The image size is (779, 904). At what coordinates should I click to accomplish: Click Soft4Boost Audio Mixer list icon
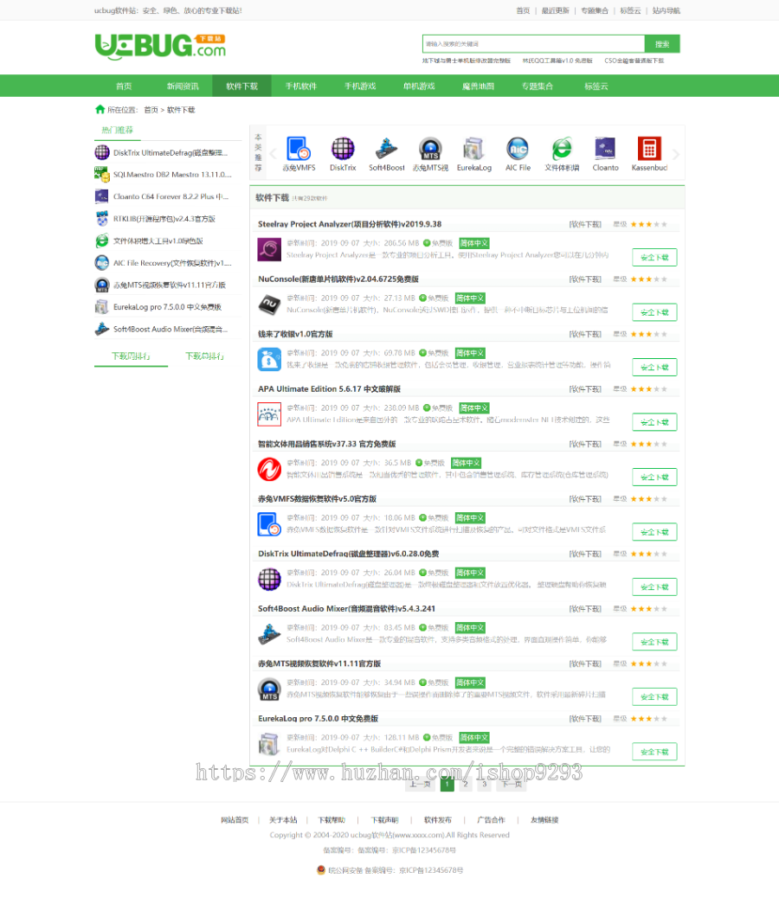(x=269, y=634)
